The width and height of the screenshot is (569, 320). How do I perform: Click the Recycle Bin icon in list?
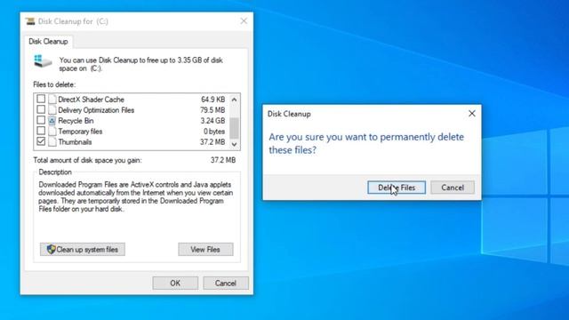[x=52, y=121]
